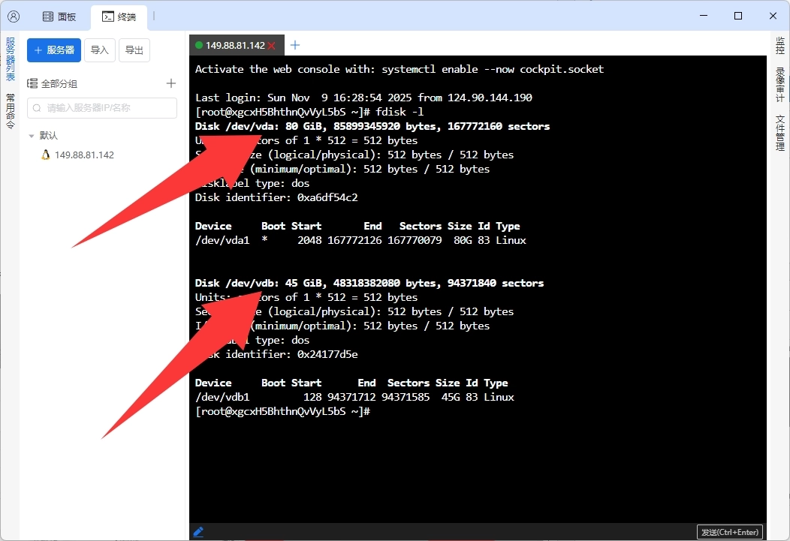Image resolution: width=790 pixels, height=541 pixels.
Task: Open the 监控 monitoring side panel
Action: click(x=780, y=46)
